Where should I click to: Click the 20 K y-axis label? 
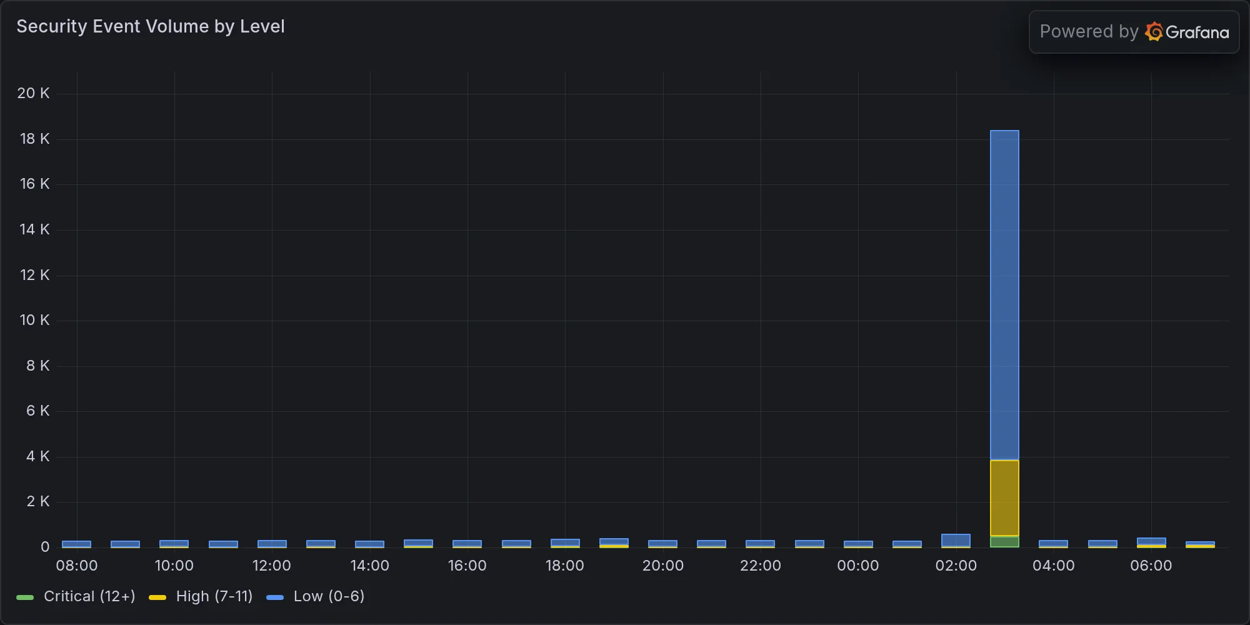33,93
